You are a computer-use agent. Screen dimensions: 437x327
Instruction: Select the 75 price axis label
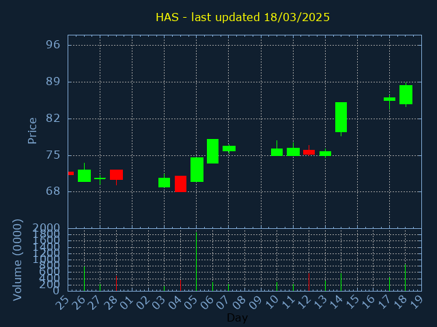53,155
